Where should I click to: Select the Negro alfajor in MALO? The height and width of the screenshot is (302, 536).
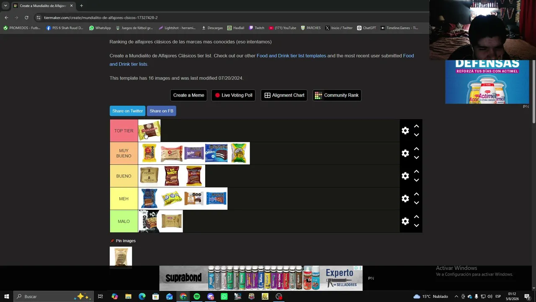149,221
